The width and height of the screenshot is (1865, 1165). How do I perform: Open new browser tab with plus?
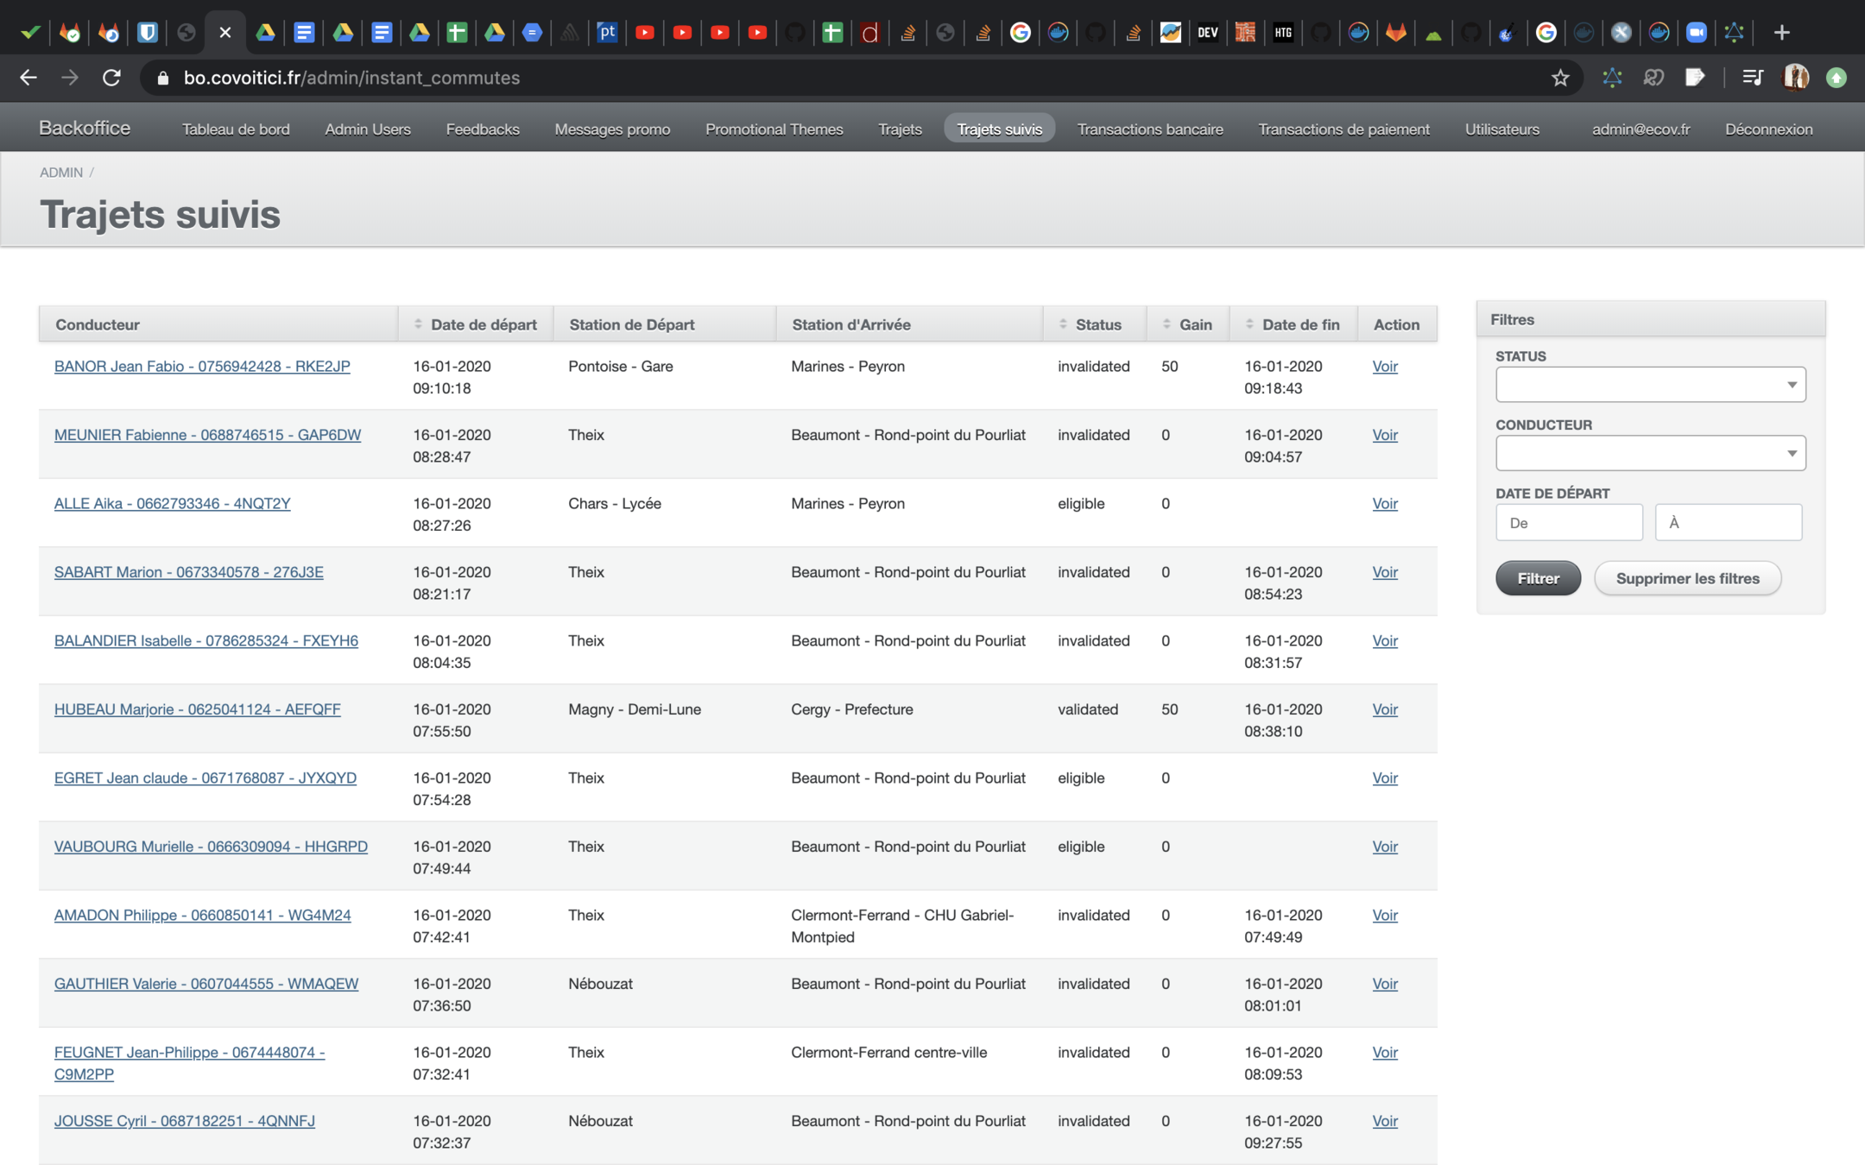[x=1782, y=33]
